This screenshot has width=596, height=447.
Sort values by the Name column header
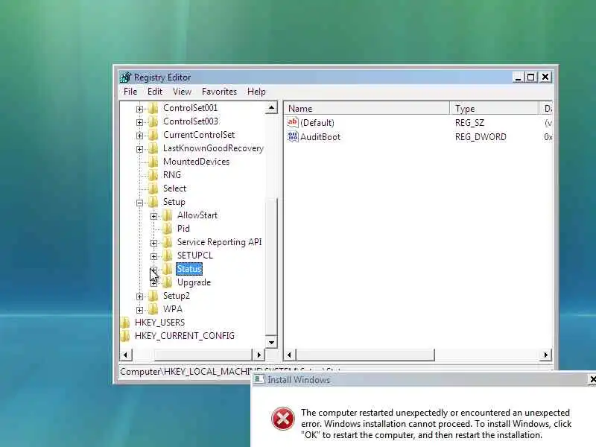(367, 108)
